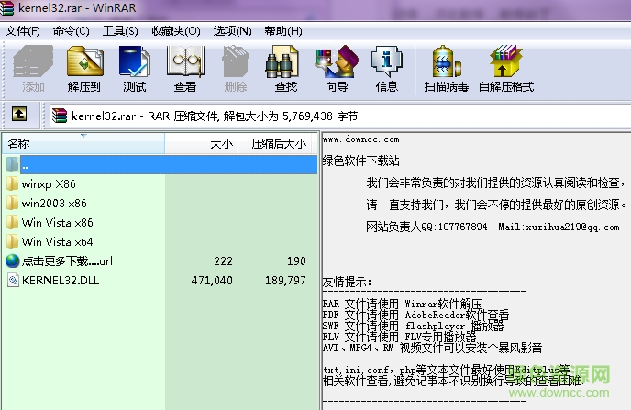
Task: Open the Help (帮助) menu
Action: click(283, 31)
